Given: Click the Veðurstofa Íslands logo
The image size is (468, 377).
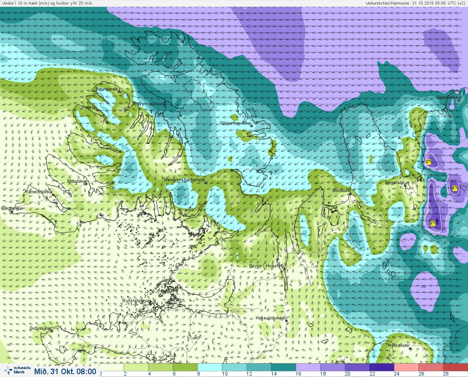Looking at the screenshot, I should (17, 370).
